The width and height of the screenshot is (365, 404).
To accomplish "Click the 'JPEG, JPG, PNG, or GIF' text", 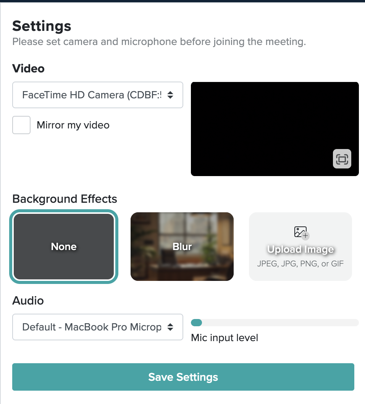I will (x=300, y=264).
